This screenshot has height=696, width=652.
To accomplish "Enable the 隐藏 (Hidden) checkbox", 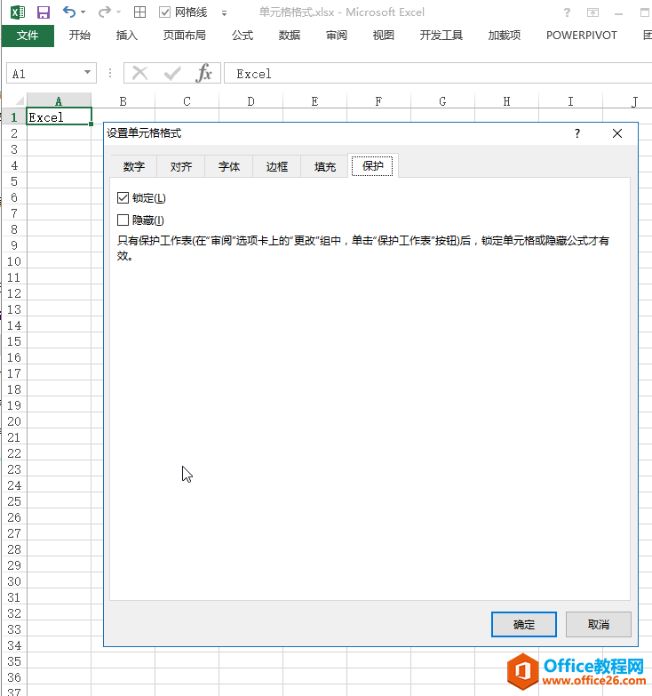I will [123, 220].
